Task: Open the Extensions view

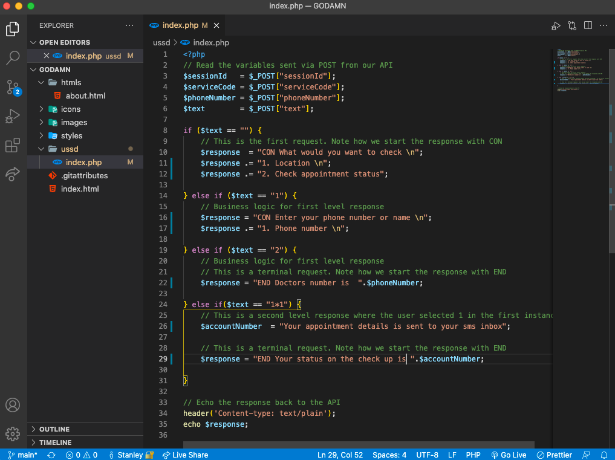Action: point(13,145)
